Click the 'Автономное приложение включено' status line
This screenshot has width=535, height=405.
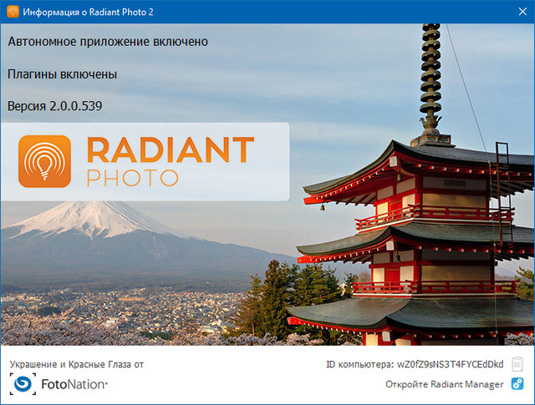pyautogui.click(x=107, y=41)
